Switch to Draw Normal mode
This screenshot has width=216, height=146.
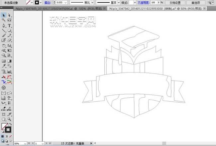click(x=2, y=141)
